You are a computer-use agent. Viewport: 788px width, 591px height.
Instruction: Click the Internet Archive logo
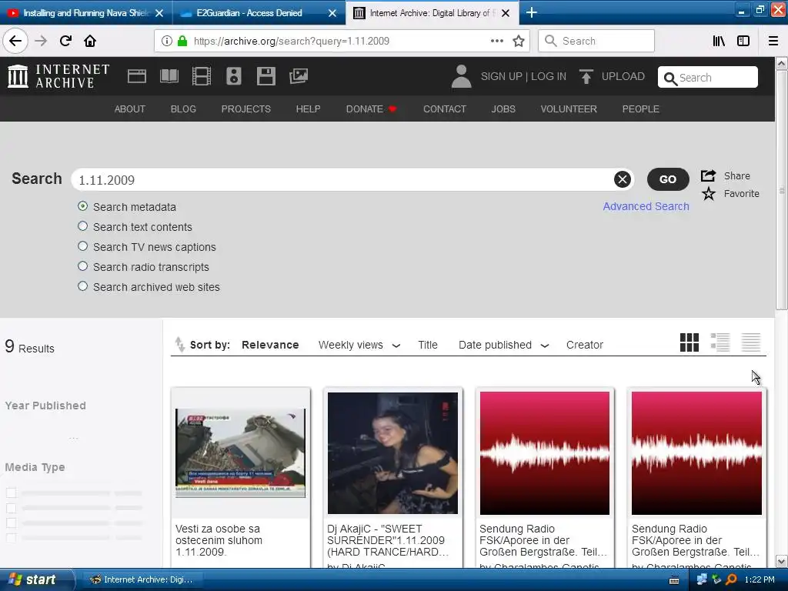(x=58, y=76)
